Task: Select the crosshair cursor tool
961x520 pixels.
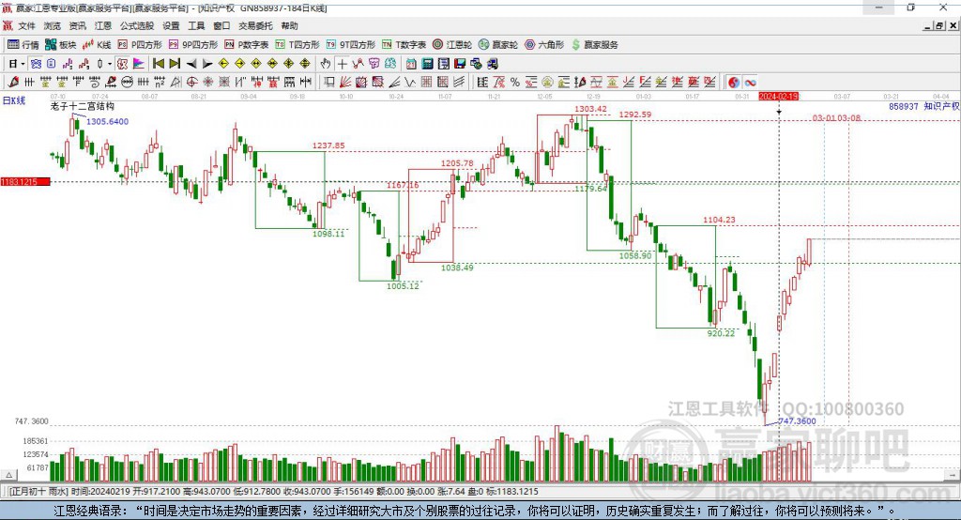Action: tap(342, 64)
